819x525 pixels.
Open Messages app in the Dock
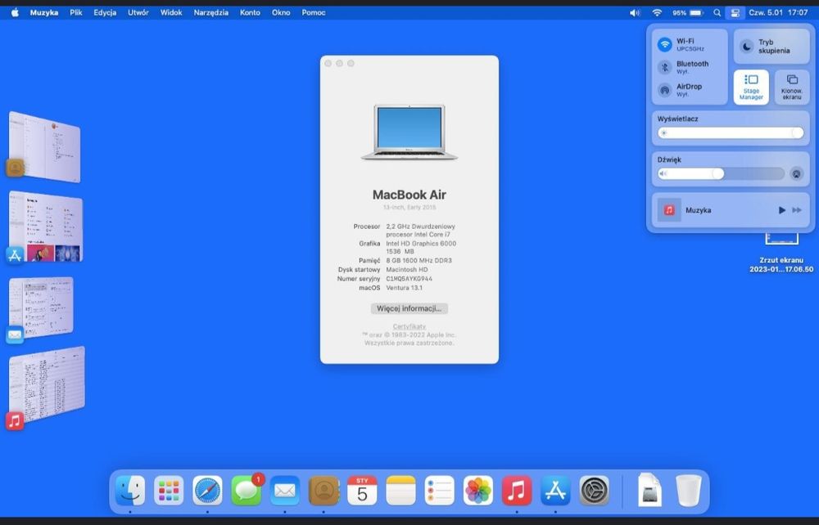246,491
